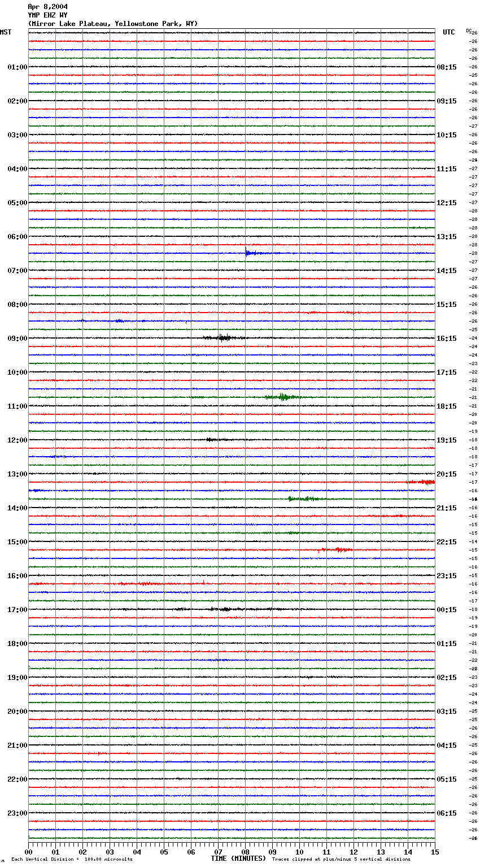Select the 21:00 MST row label
Image resolution: width=480 pixels, height=867 pixels.
pyautogui.click(x=18, y=745)
